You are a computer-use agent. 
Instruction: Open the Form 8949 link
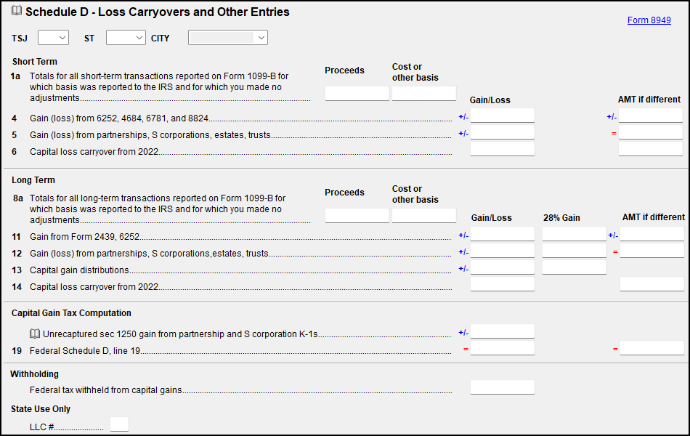[649, 20]
